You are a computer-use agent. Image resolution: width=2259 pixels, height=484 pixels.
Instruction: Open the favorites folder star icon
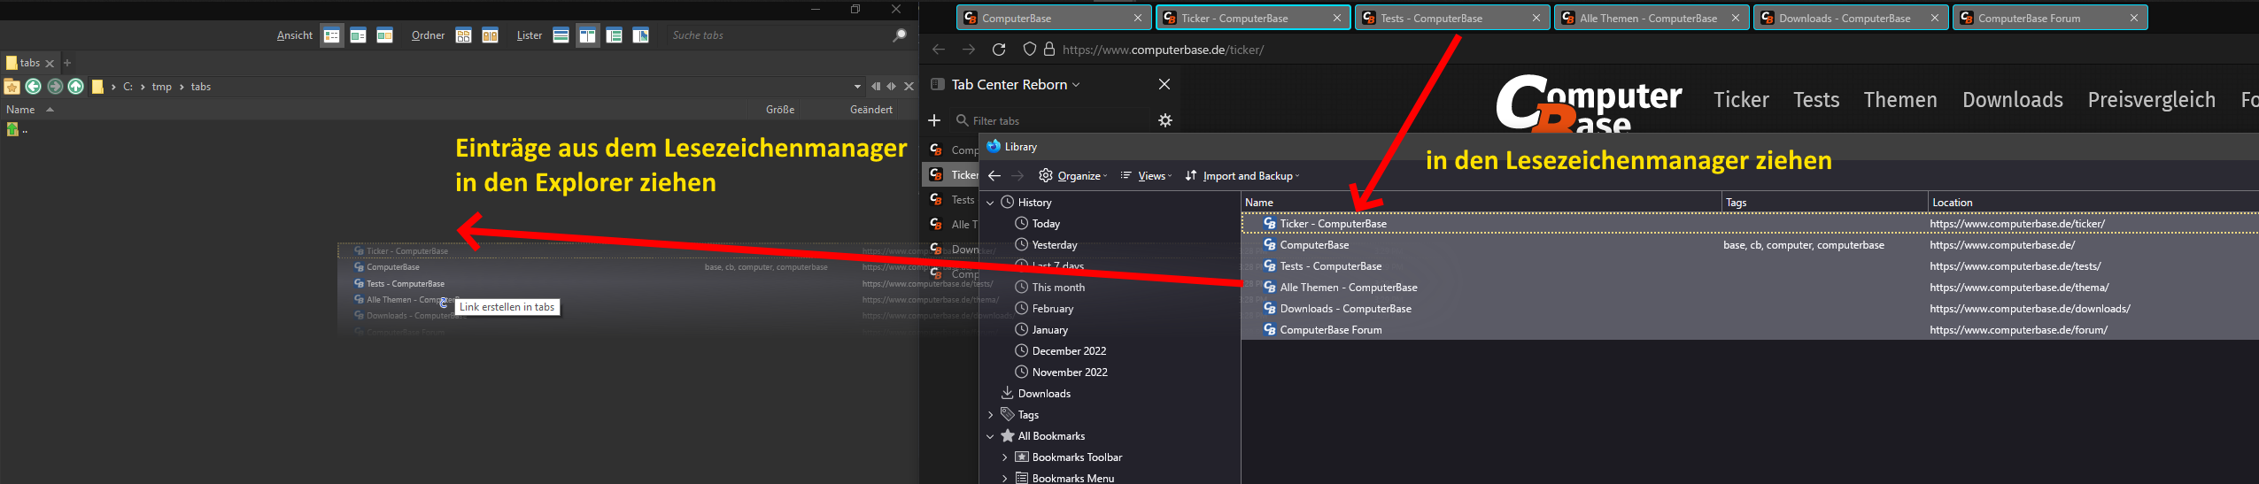pyautogui.click(x=12, y=87)
